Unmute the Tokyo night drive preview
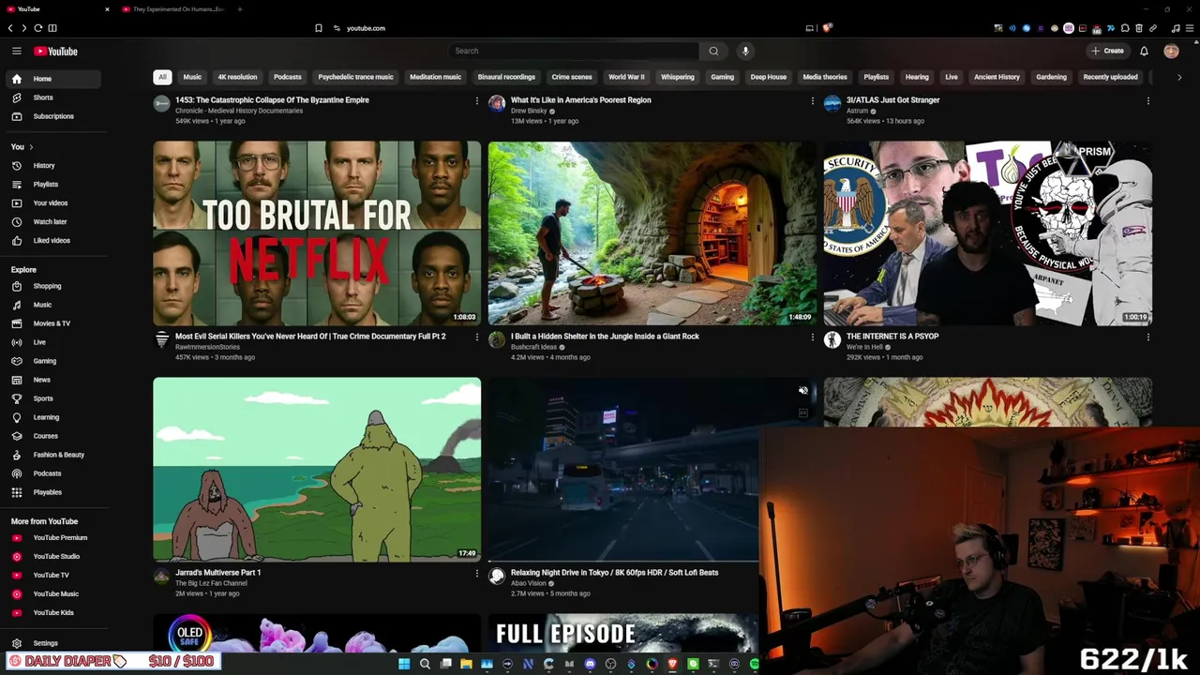 pos(802,390)
